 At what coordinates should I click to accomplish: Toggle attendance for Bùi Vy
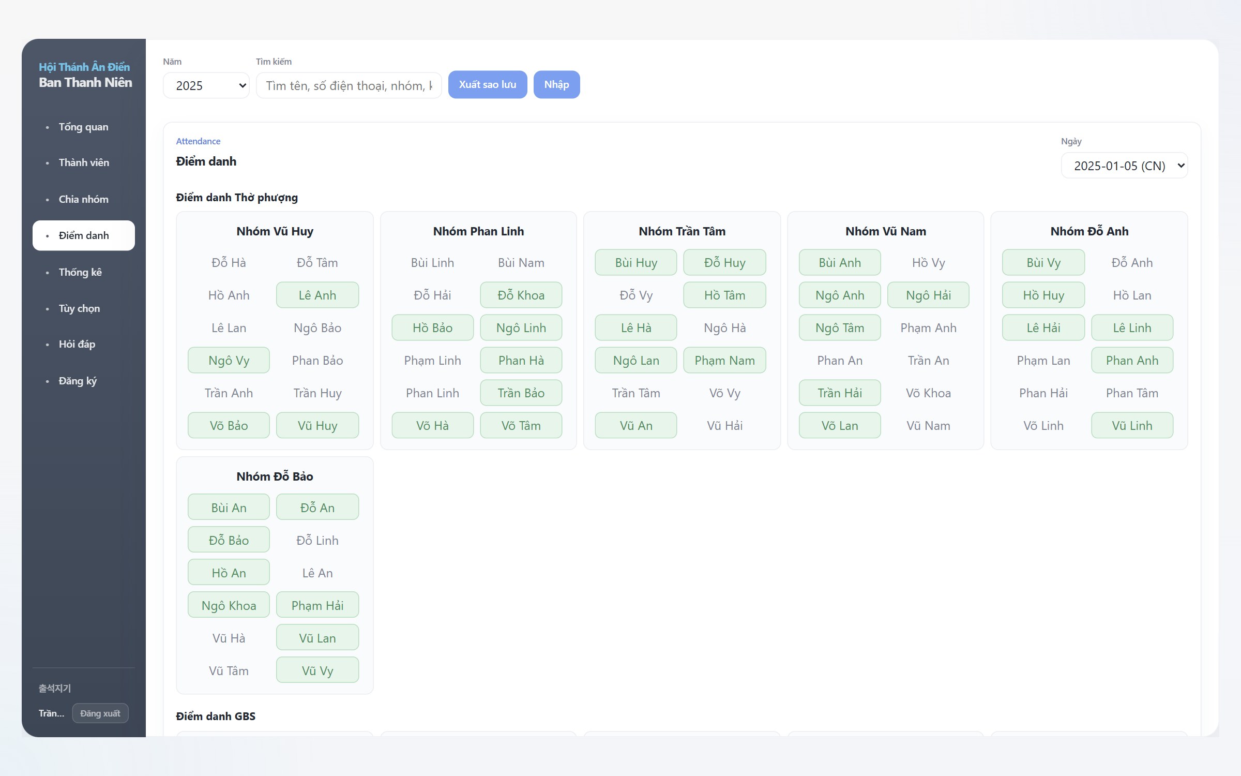pyautogui.click(x=1043, y=262)
